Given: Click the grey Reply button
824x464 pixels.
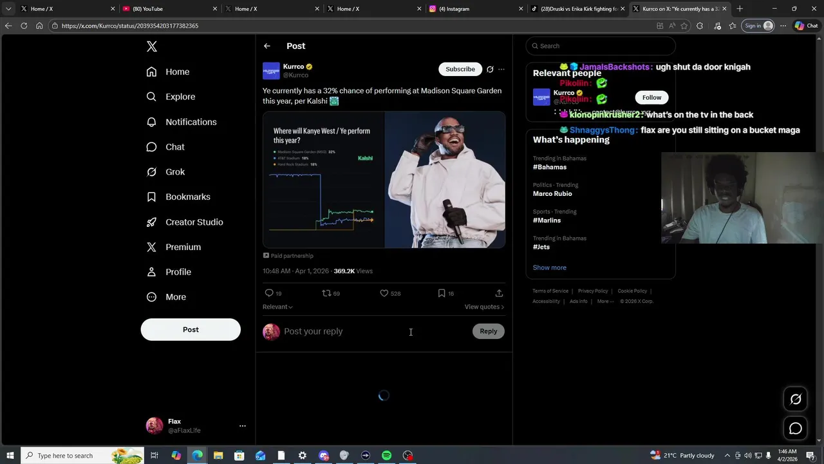Looking at the screenshot, I should (489, 331).
